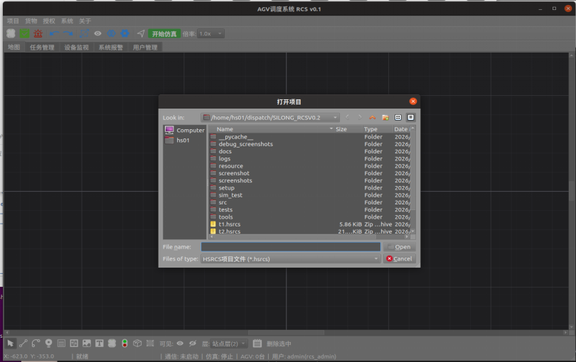Toggle the eye view icon in top toolbar
Image resolution: width=576 pixels, height=362 pixels.
(x=97, y=34)
